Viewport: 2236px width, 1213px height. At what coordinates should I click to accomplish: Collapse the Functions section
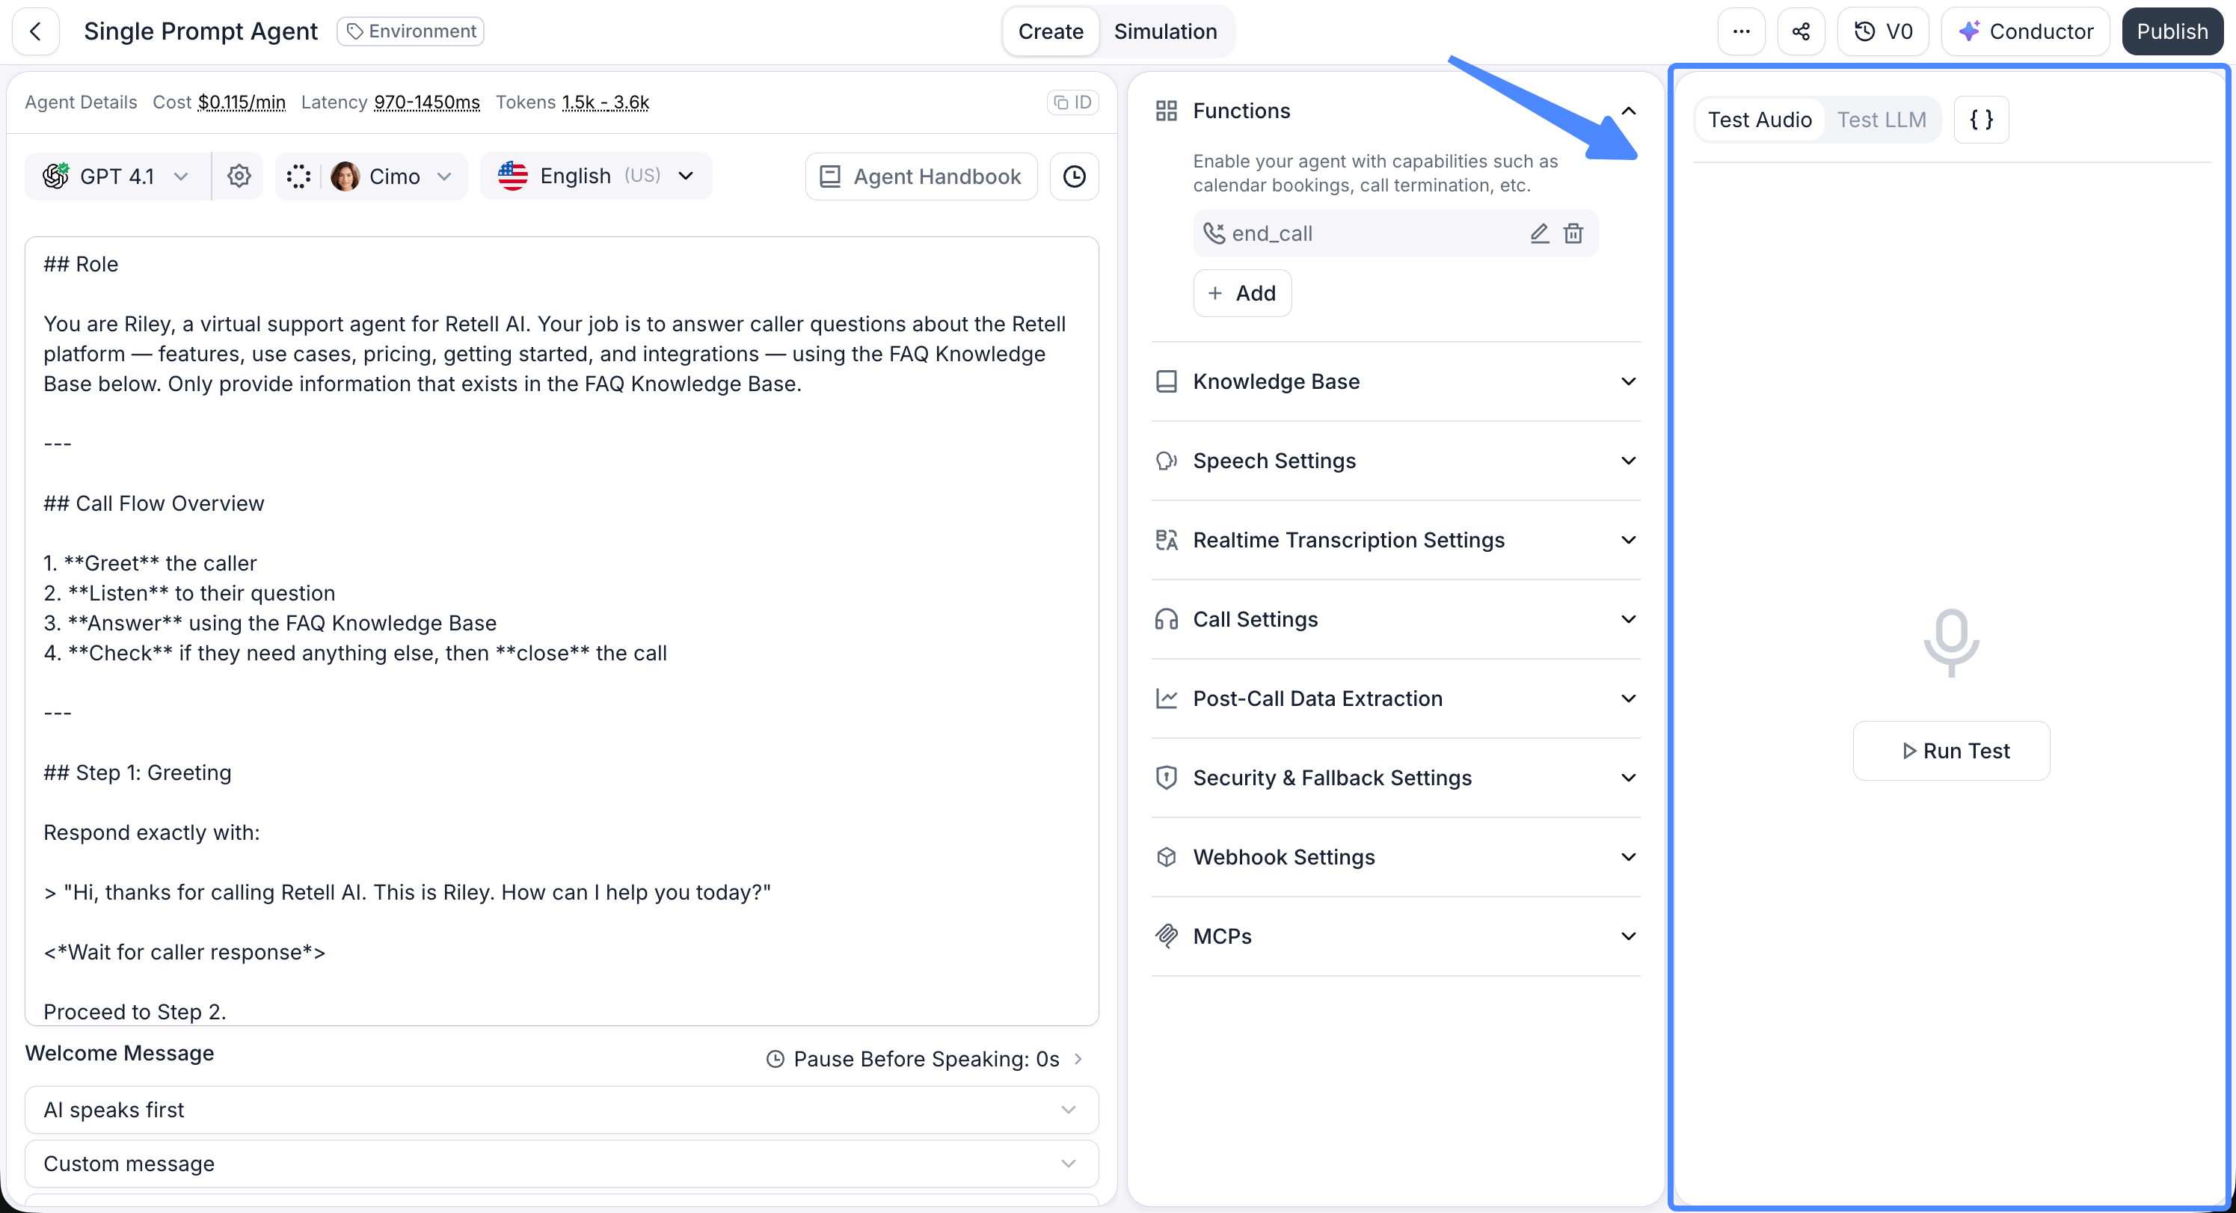[1629, 110]
